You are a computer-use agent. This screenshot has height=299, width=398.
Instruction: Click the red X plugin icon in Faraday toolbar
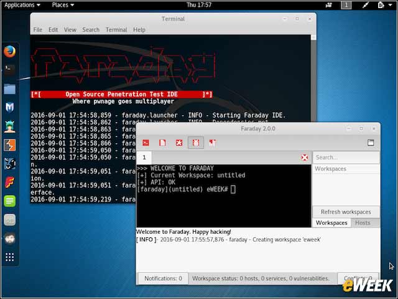[x=179, y=143]
